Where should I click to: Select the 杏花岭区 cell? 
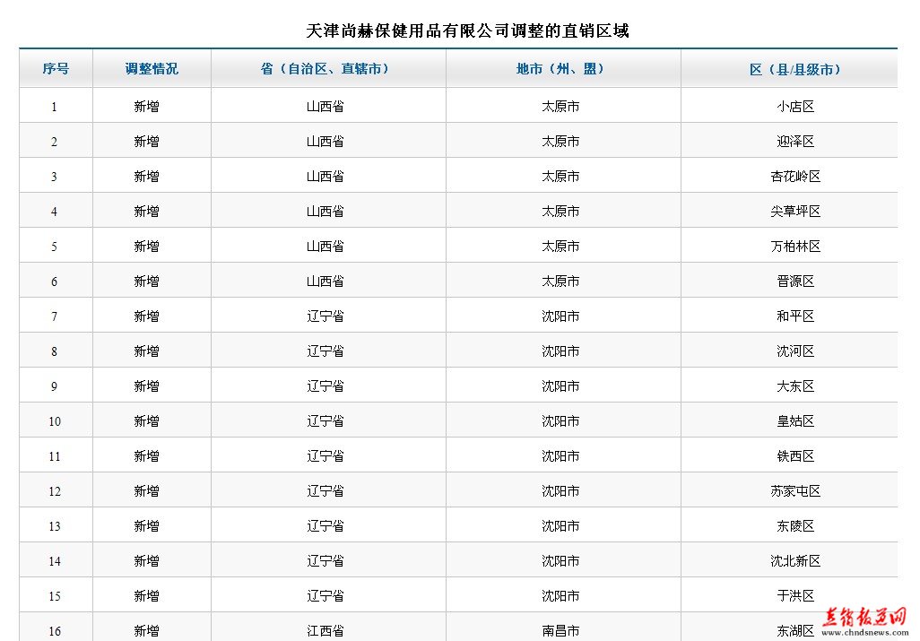tap(795, 177)
